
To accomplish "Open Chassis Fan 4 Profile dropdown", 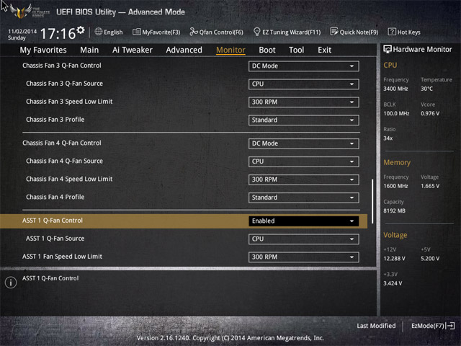I will [x=303, y=198].
